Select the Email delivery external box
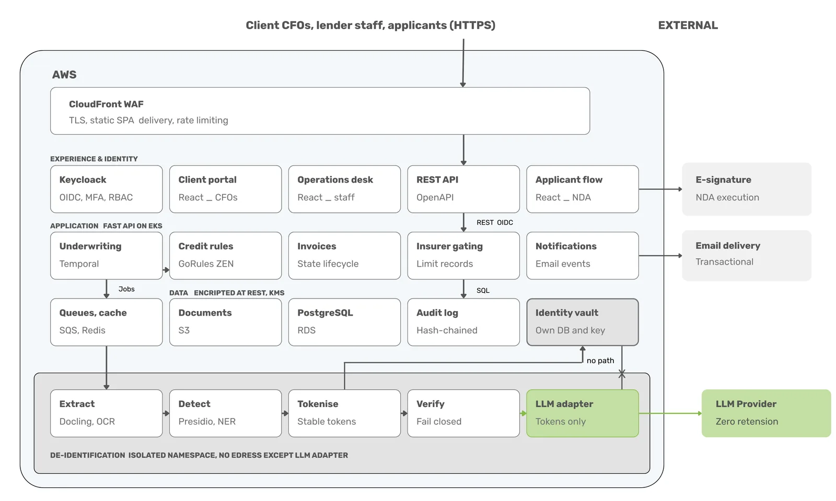Screen dimensions: 836x501 pos(747,255)
